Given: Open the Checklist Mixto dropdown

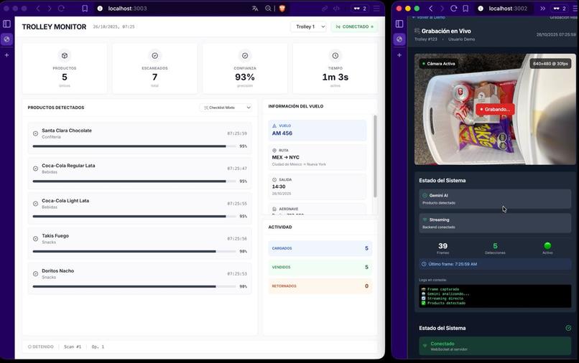Looking at the screenshot, I should (x=226, y=108).
